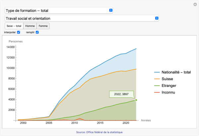
Task: Click the 2010 tick on x-axis
Action: 74,123
